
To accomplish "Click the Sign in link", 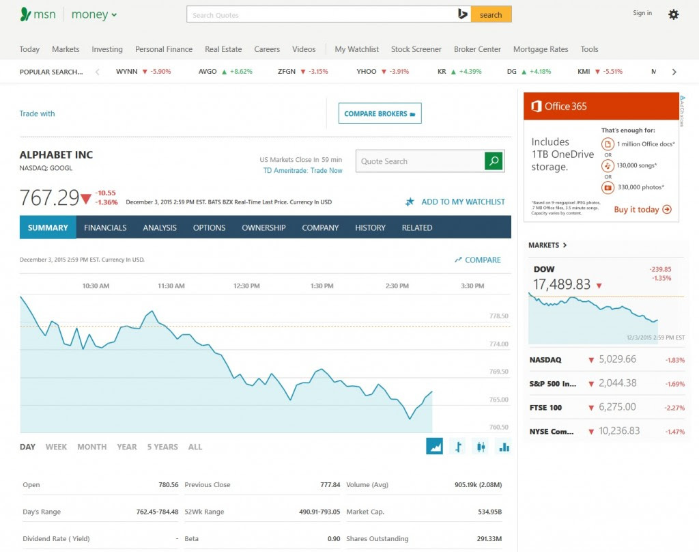I will [642, 13].
